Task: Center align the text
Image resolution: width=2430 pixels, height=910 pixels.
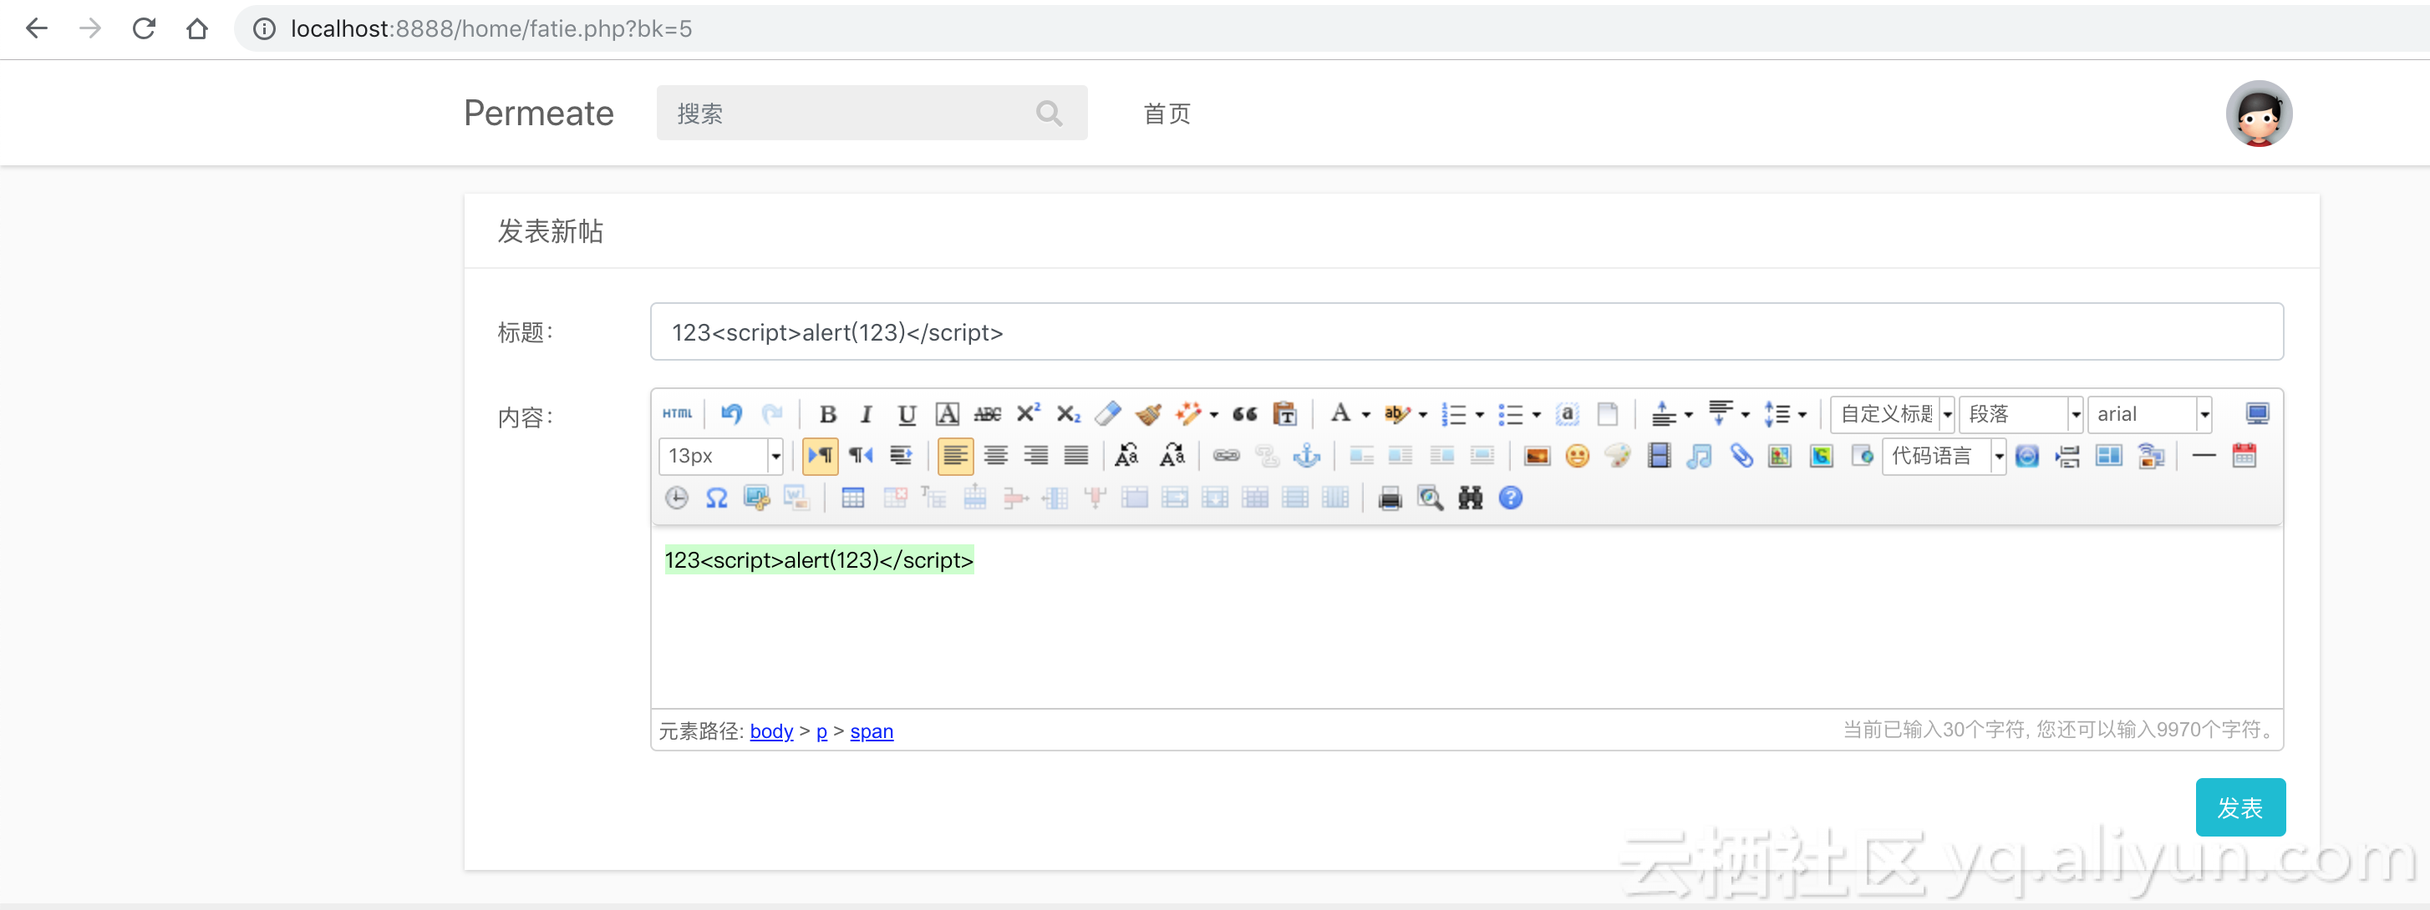Action: (995, 456)
